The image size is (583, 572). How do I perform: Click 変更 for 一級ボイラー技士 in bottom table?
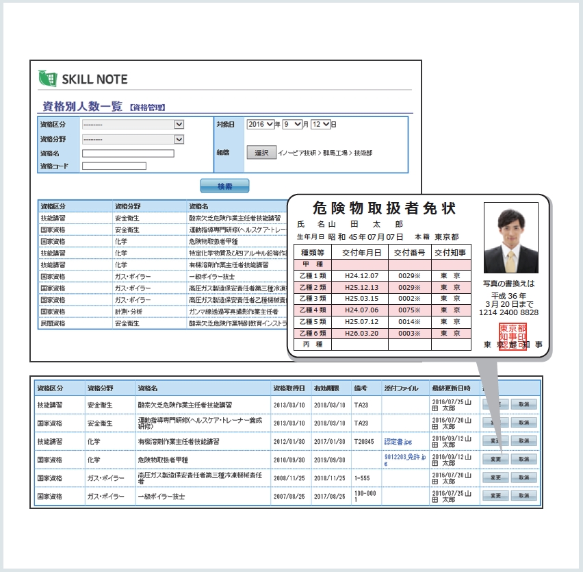point(495,495)
